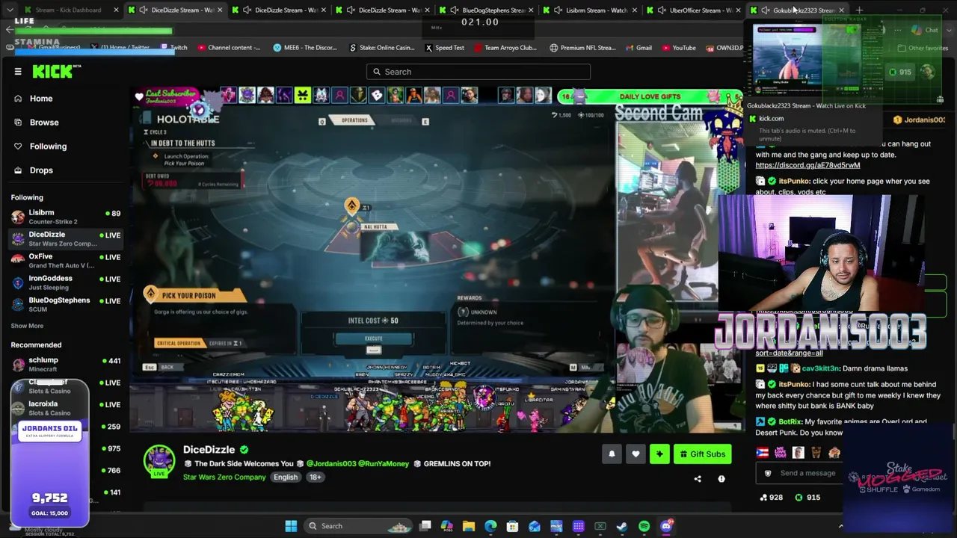957x538 pixels.
Task: Open the stream info alert icon
Action: [721, 479]
